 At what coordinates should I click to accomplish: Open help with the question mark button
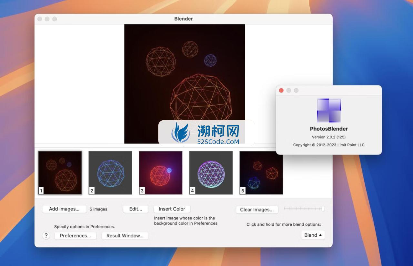click(x=46, y=236)
